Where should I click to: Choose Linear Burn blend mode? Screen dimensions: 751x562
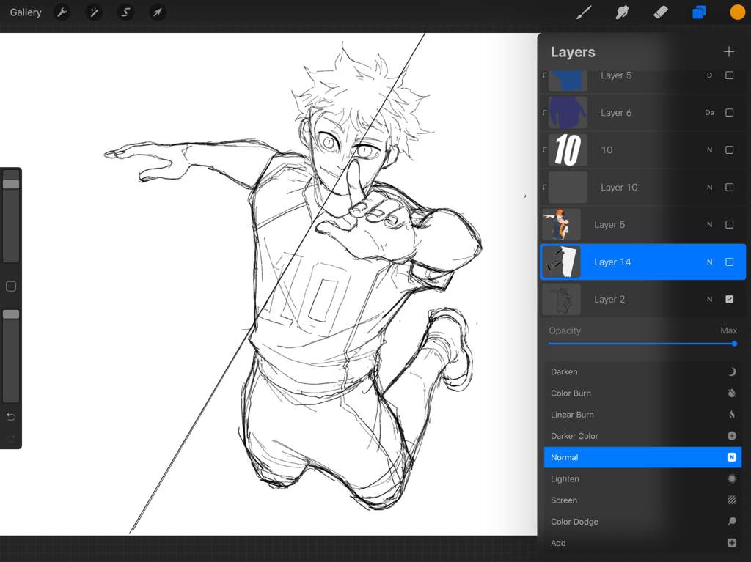pyautogui.click(x=642, y=415)
